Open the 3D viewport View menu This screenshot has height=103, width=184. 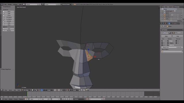pos(6,90)
